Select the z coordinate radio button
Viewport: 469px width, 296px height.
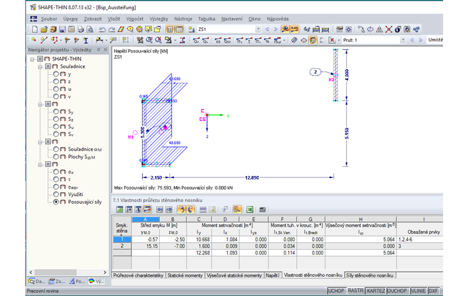[56, 81]
